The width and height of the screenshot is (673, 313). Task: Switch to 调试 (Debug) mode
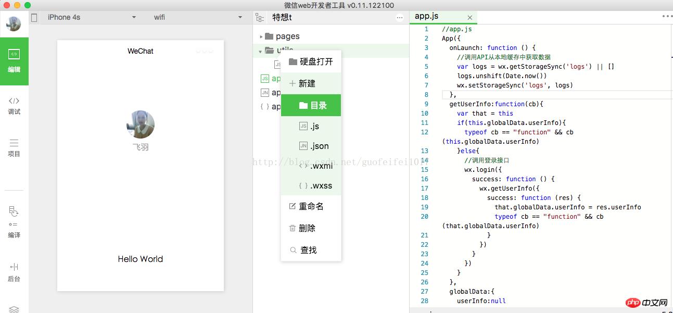point(14,104)
